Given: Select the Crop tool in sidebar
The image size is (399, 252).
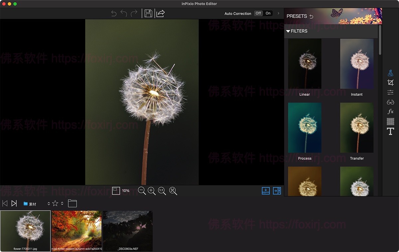Looking at the screenshot, I should point(390,83).
